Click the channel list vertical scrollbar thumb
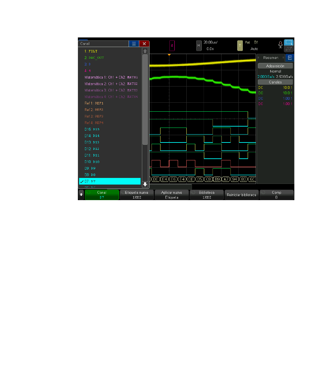The image size is (315, 386). pos(145,99)
